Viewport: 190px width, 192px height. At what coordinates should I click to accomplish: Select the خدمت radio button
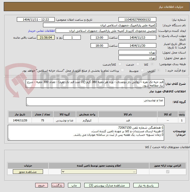coord(138,64)
